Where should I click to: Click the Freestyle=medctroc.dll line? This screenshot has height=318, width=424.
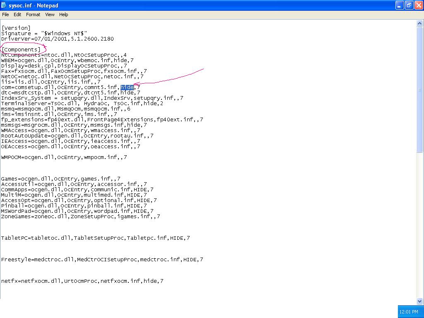tap(102, 260)
